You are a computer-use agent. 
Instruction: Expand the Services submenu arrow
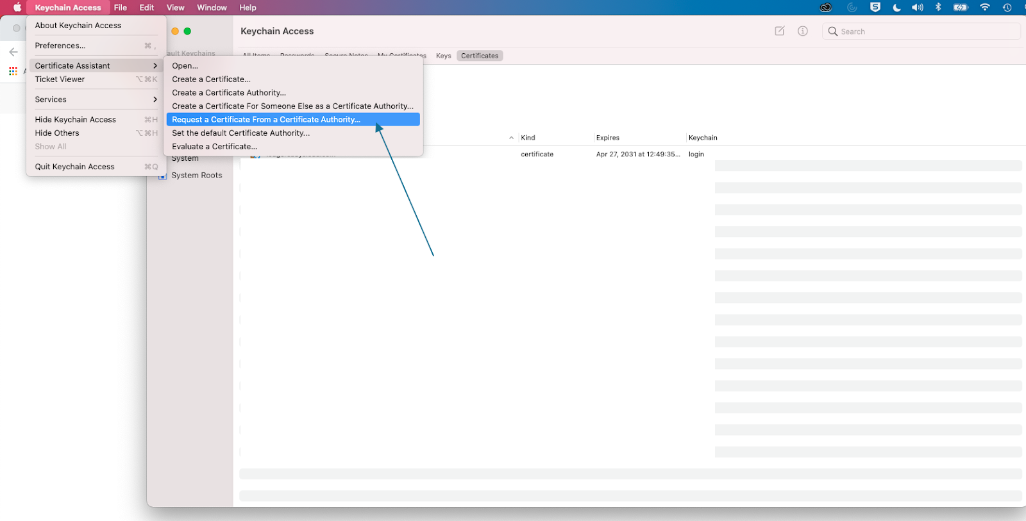[x=155, y=99]
